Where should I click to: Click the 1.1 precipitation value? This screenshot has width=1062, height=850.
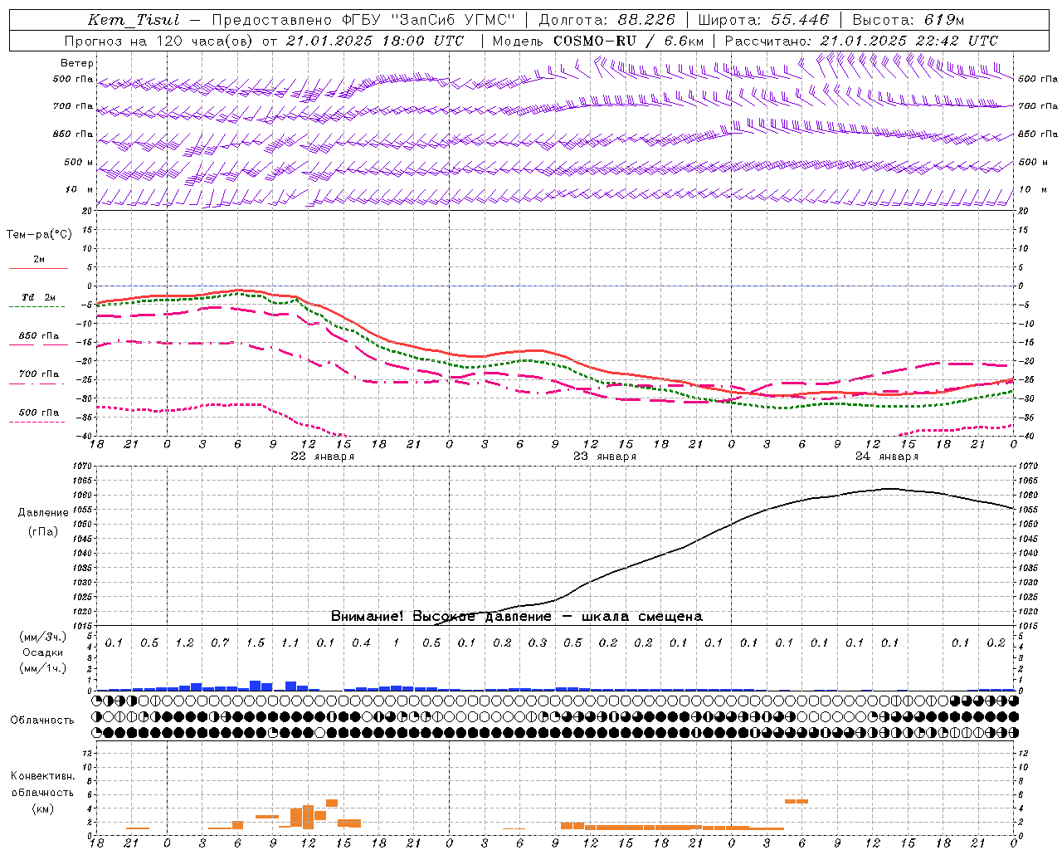(290, 643)
